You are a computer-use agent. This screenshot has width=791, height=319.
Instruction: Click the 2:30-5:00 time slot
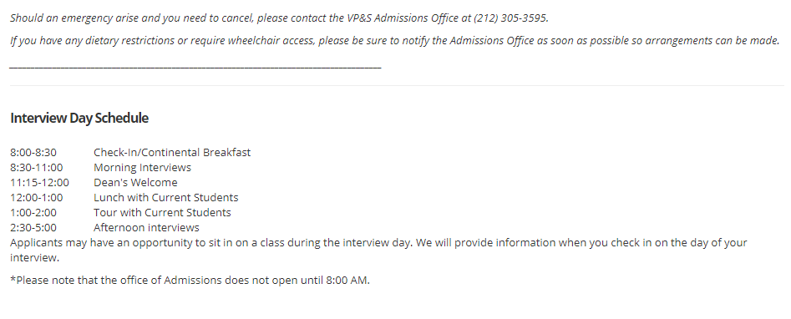pos(33,228)
